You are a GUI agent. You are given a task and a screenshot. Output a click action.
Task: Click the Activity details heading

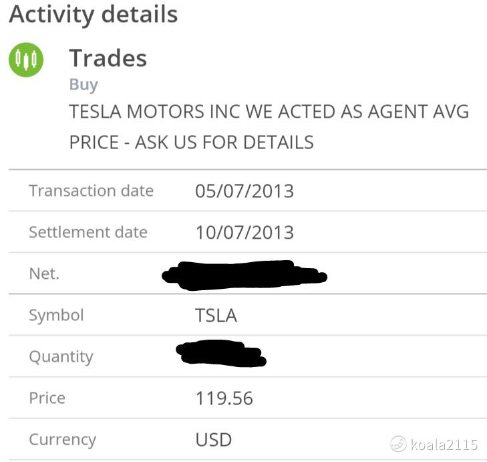pos(94,15)
